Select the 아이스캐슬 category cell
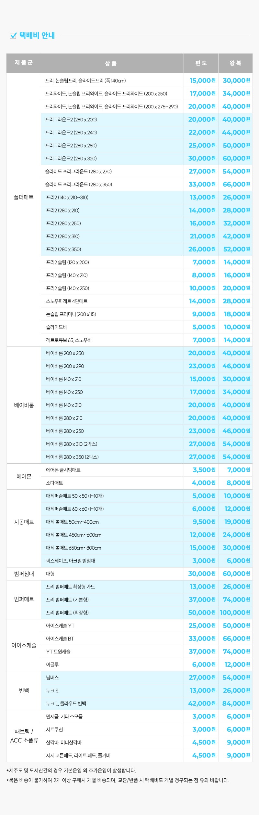The width and height of the screenshot is (259, 815). tap(24, 645)
